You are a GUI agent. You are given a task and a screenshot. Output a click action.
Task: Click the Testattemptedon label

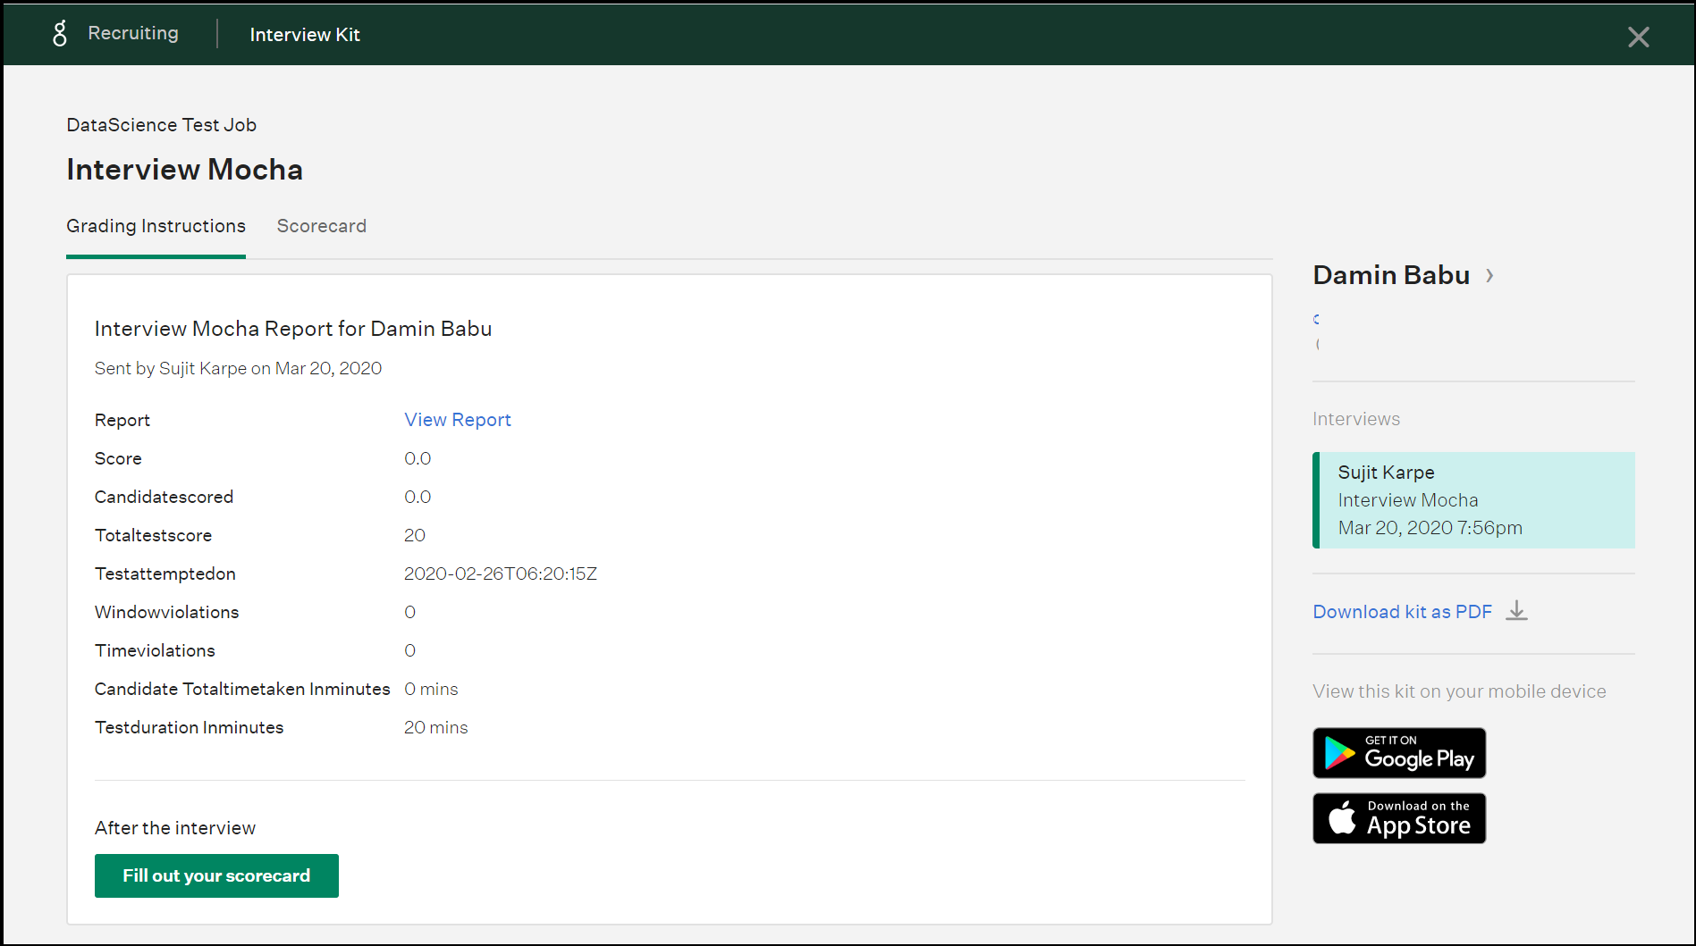click(165, 573)
